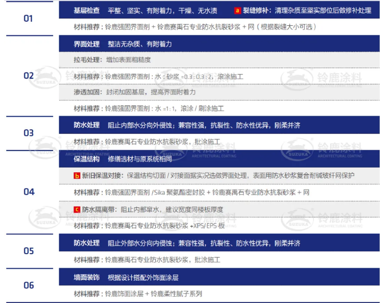Click the text starting "新旧保温对接：保温结构切面"
Viewport: 380px width, 303px height.
coord(218,176)
